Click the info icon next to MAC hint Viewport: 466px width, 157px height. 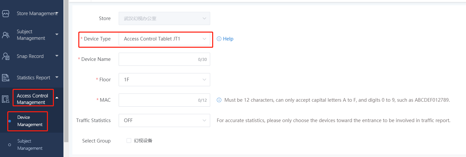coord(219,100)
